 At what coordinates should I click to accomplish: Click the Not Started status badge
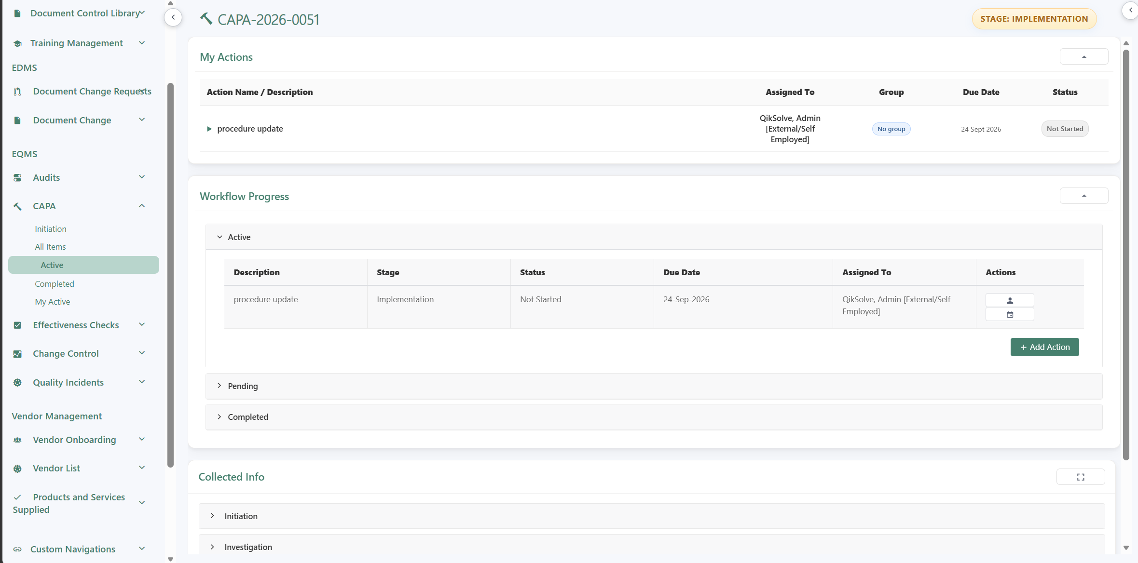click(1065, 129)
